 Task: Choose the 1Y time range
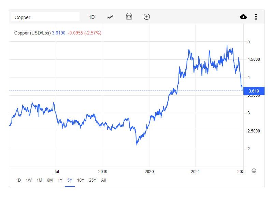[60, 180]
